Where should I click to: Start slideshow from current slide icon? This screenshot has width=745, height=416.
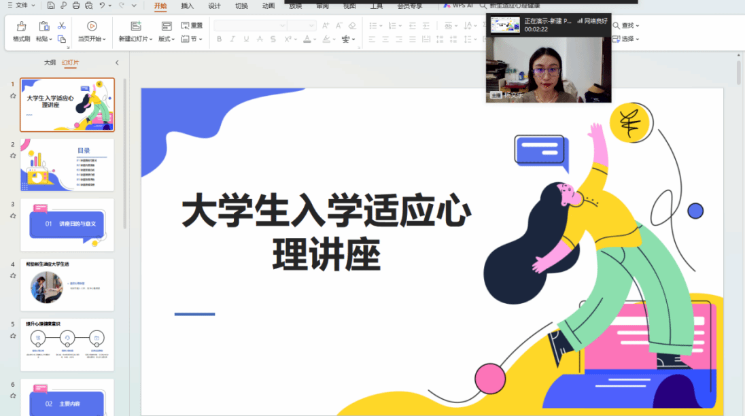[x=92, y=27]
